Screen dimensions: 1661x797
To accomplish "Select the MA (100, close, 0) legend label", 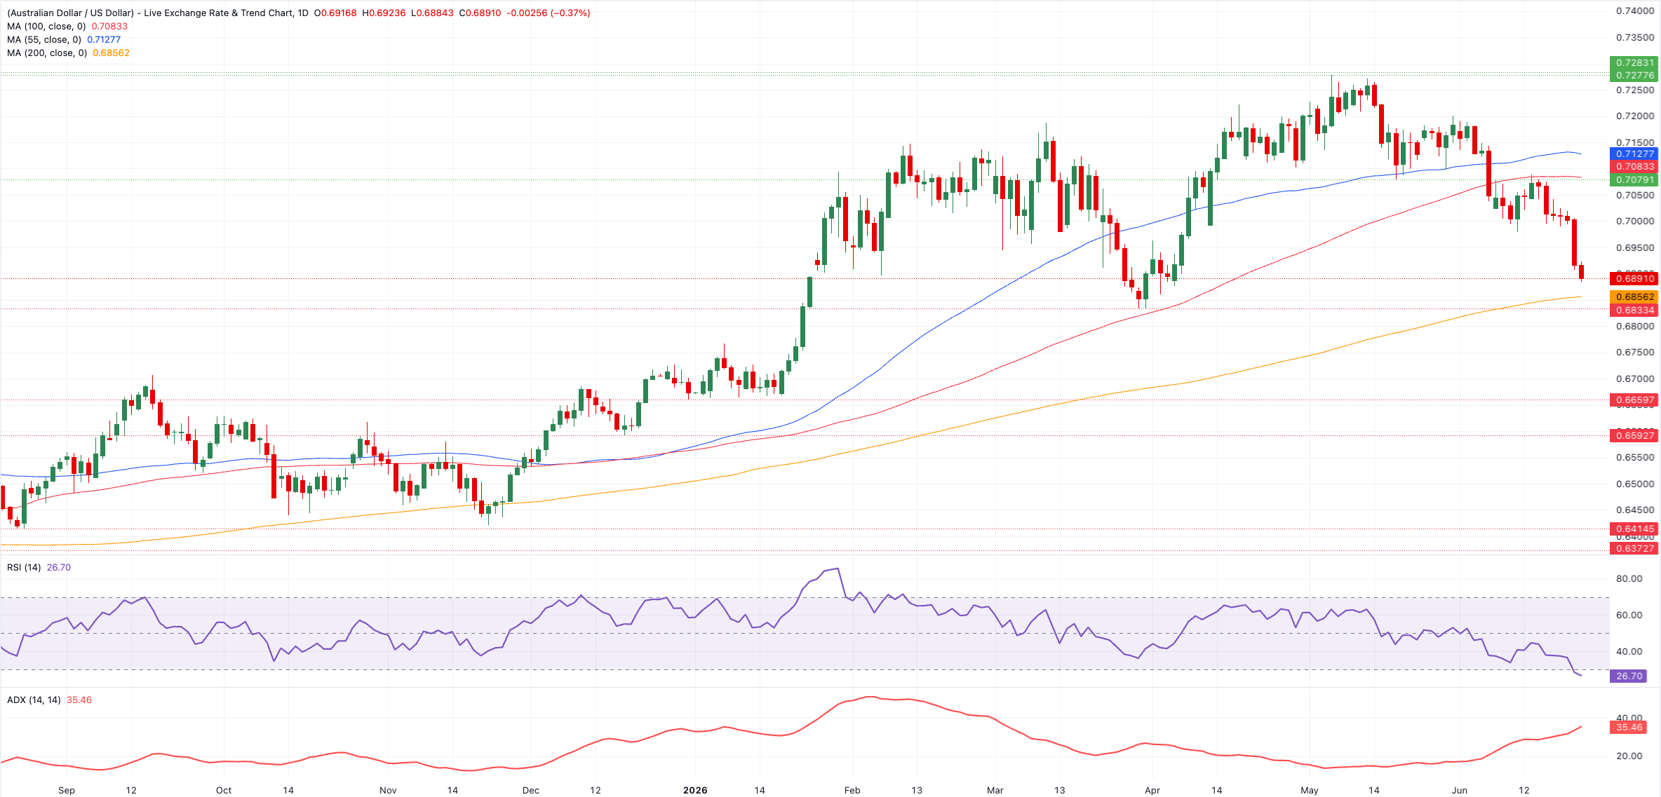I will tap(46, 26).
